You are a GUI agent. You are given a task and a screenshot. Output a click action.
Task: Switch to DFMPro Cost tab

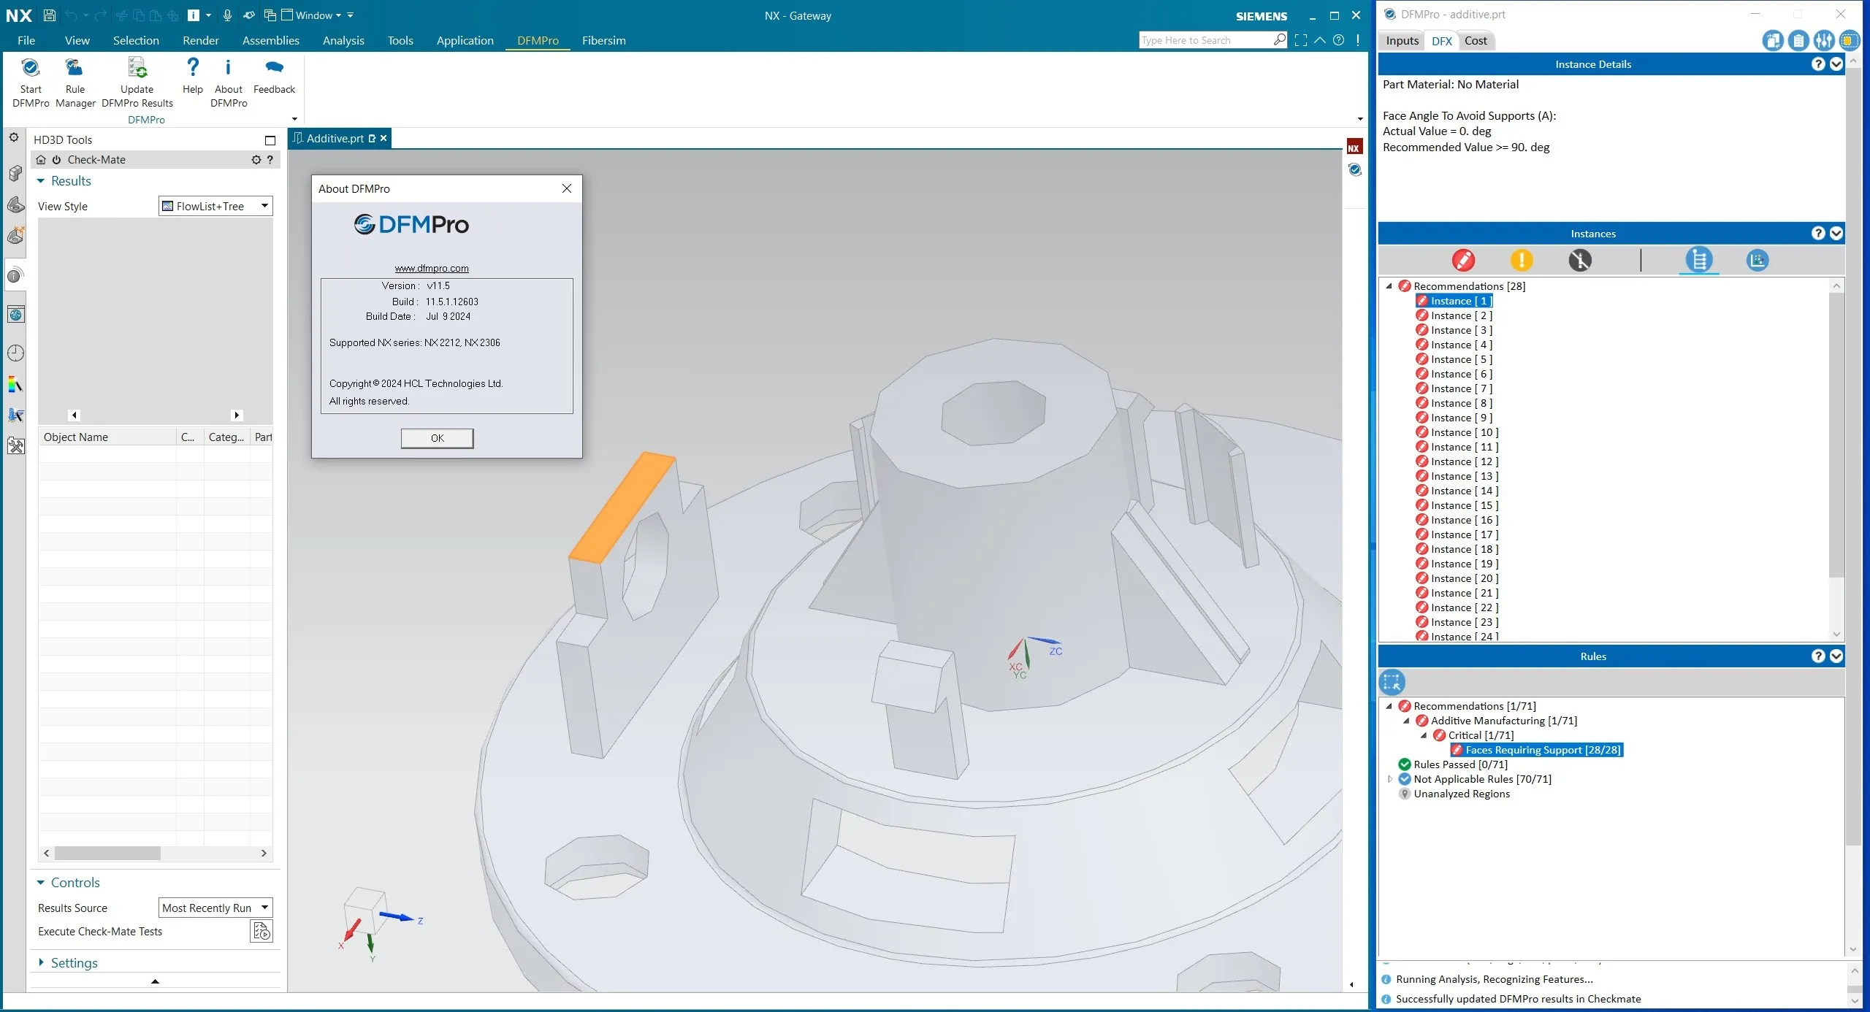(1476, 41)
